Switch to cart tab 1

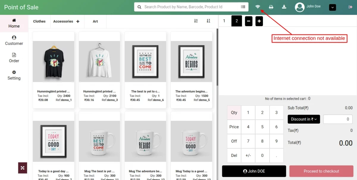coord(224,21)
